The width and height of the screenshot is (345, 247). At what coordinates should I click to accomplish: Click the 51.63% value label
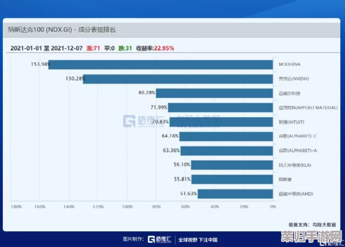coord(188,194)
